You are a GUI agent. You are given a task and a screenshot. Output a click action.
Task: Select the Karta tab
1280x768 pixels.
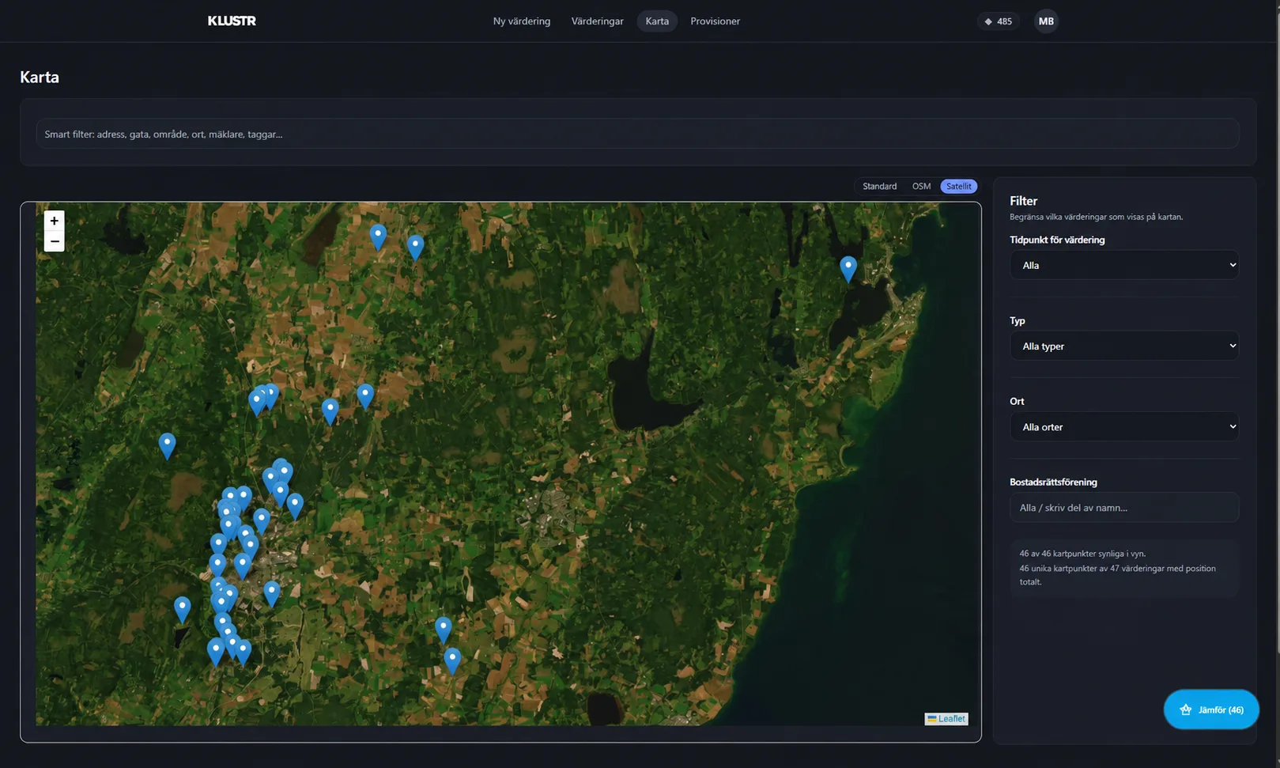click(657, 21)
